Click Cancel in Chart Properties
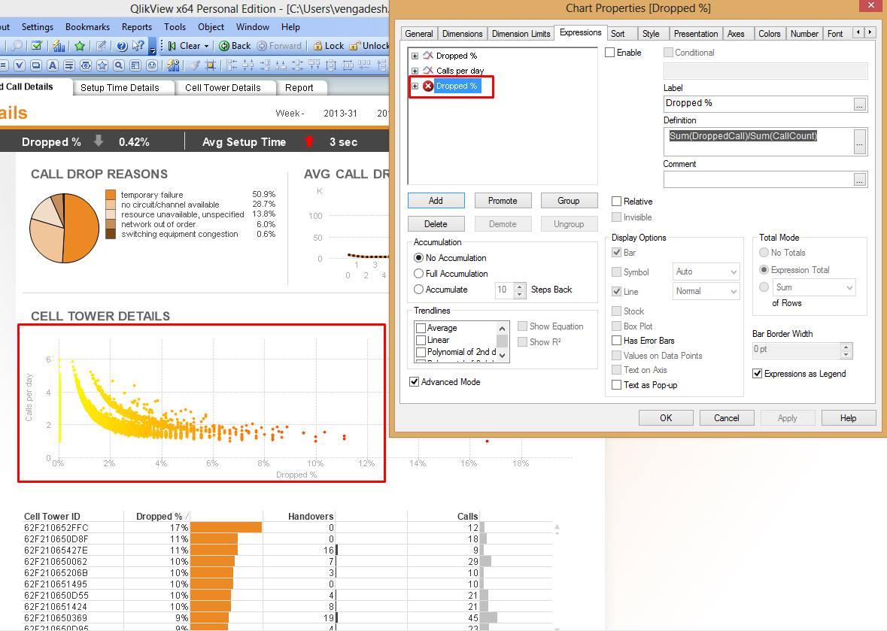 [726, 418]
